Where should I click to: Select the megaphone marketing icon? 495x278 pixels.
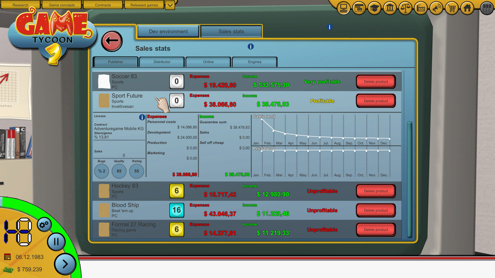click(x=436, y=8)
